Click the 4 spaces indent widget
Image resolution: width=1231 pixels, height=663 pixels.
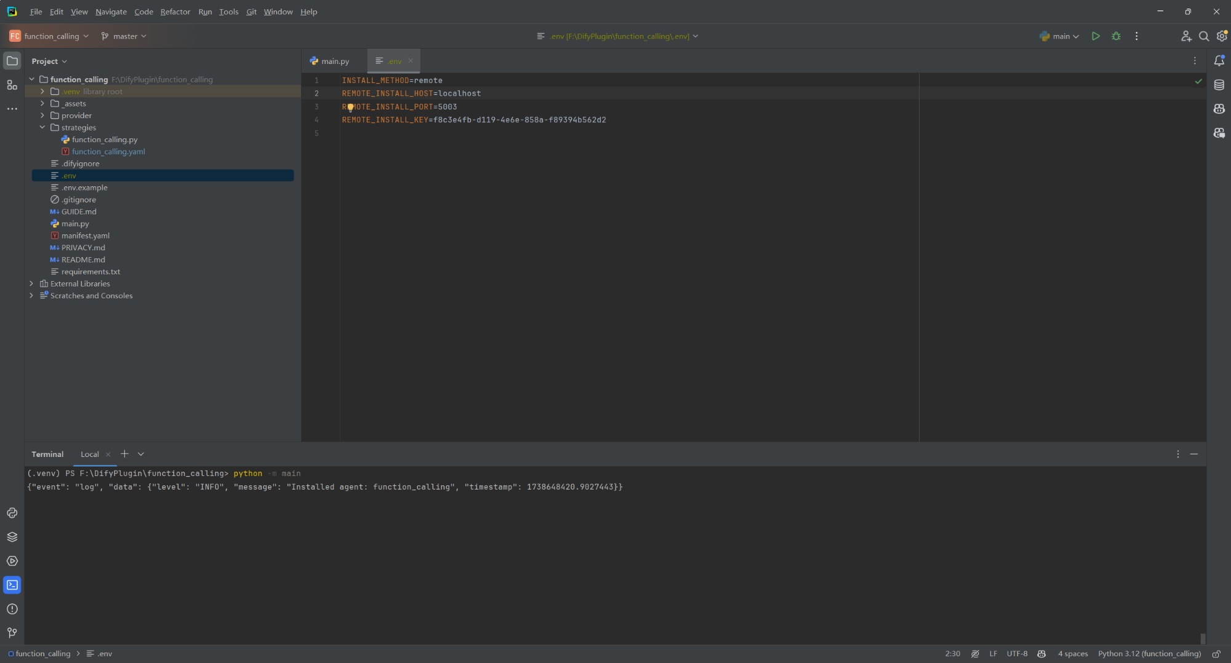click(1073, 654)
